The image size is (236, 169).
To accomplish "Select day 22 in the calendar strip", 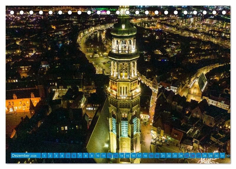I will click(x=169, y=155).
